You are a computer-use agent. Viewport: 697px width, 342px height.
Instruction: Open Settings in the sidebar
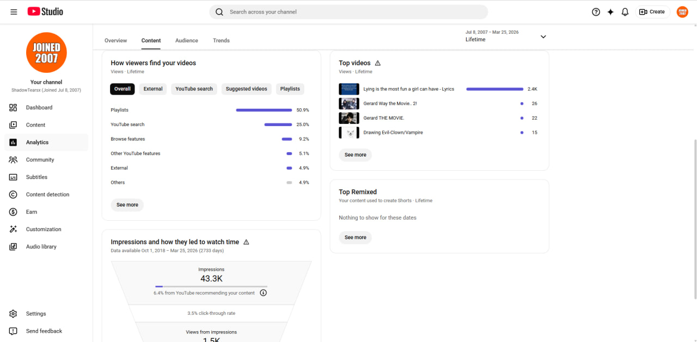click(x=46, y=314)
